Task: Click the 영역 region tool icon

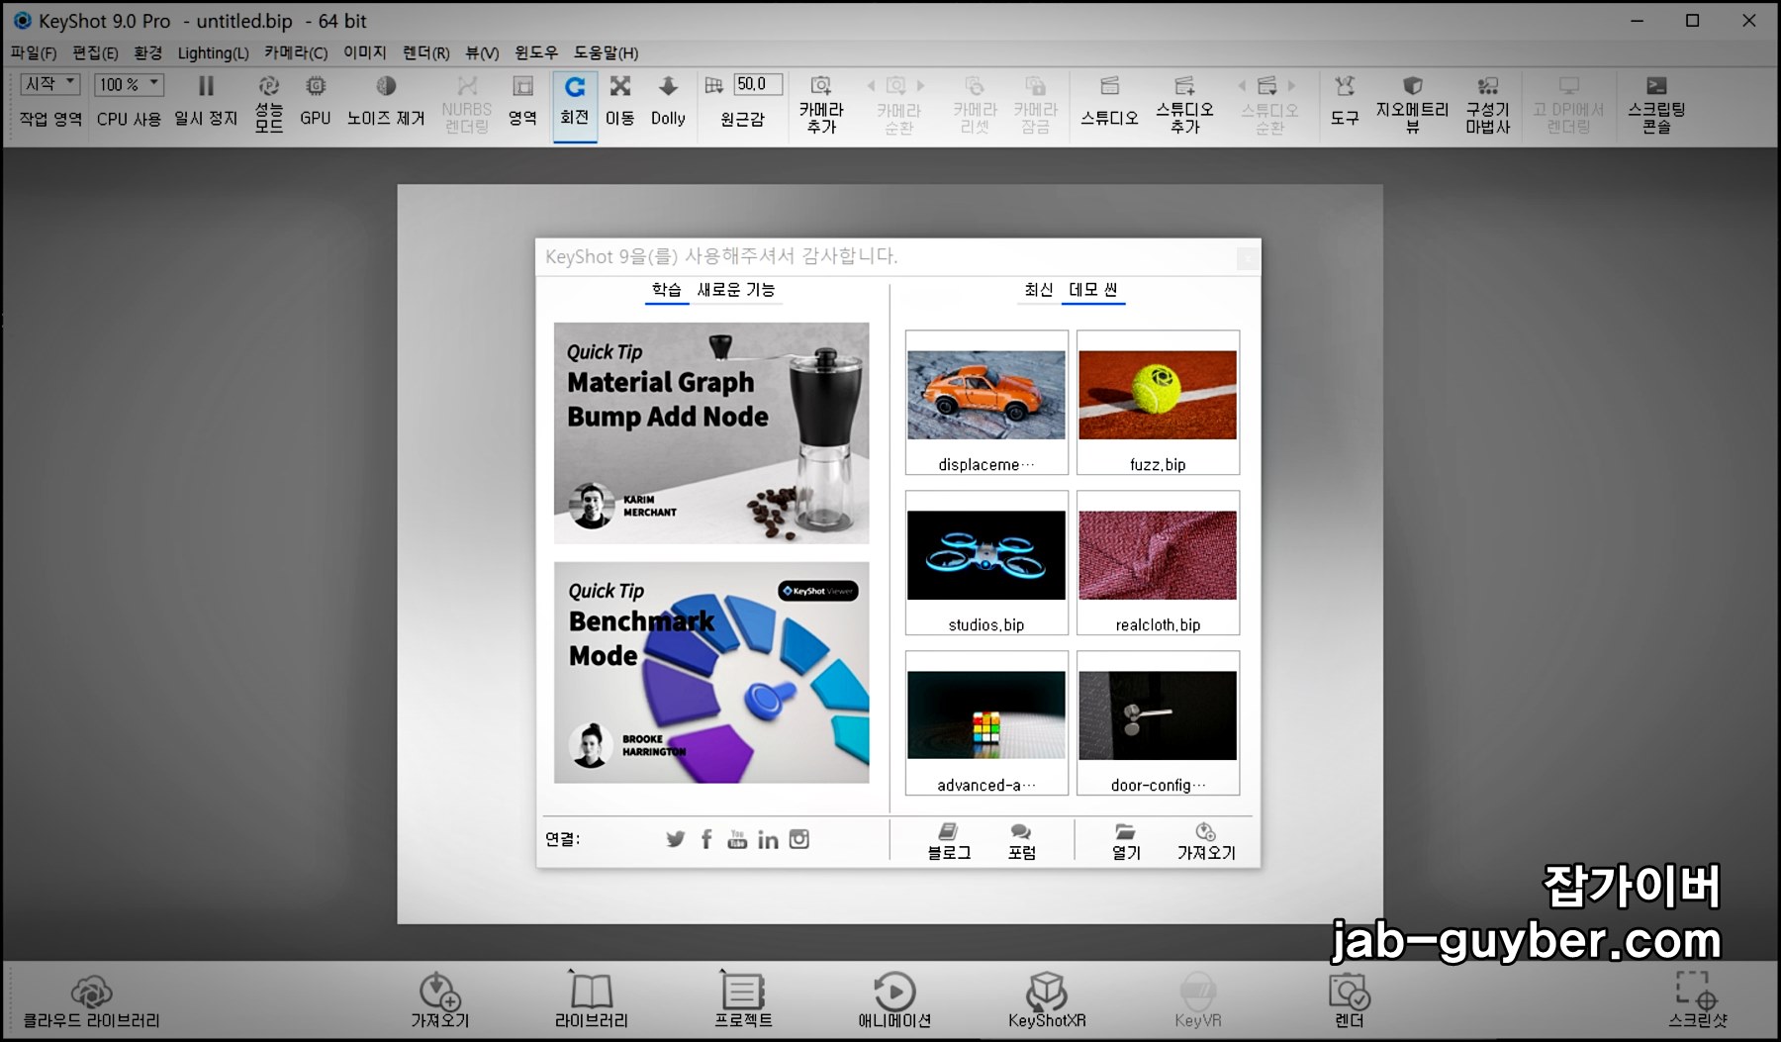Action: [522, 86]
